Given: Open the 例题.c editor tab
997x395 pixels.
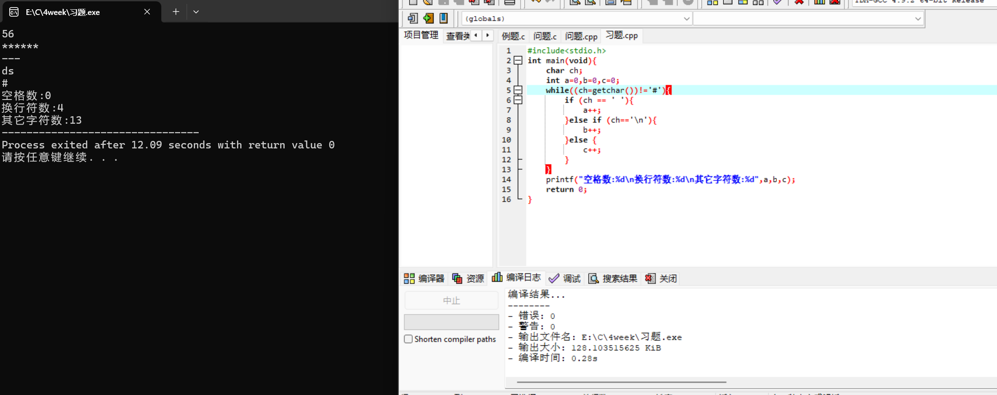Looking at the screenshot, I should click(x=513, y=37).
